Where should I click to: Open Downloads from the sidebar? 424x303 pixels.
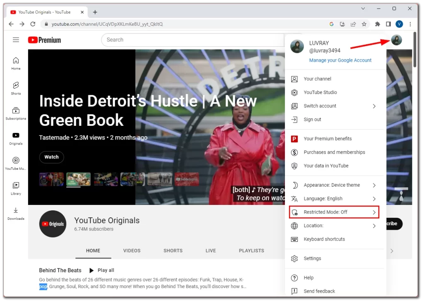pyautogui.click(x=16, y=214)
